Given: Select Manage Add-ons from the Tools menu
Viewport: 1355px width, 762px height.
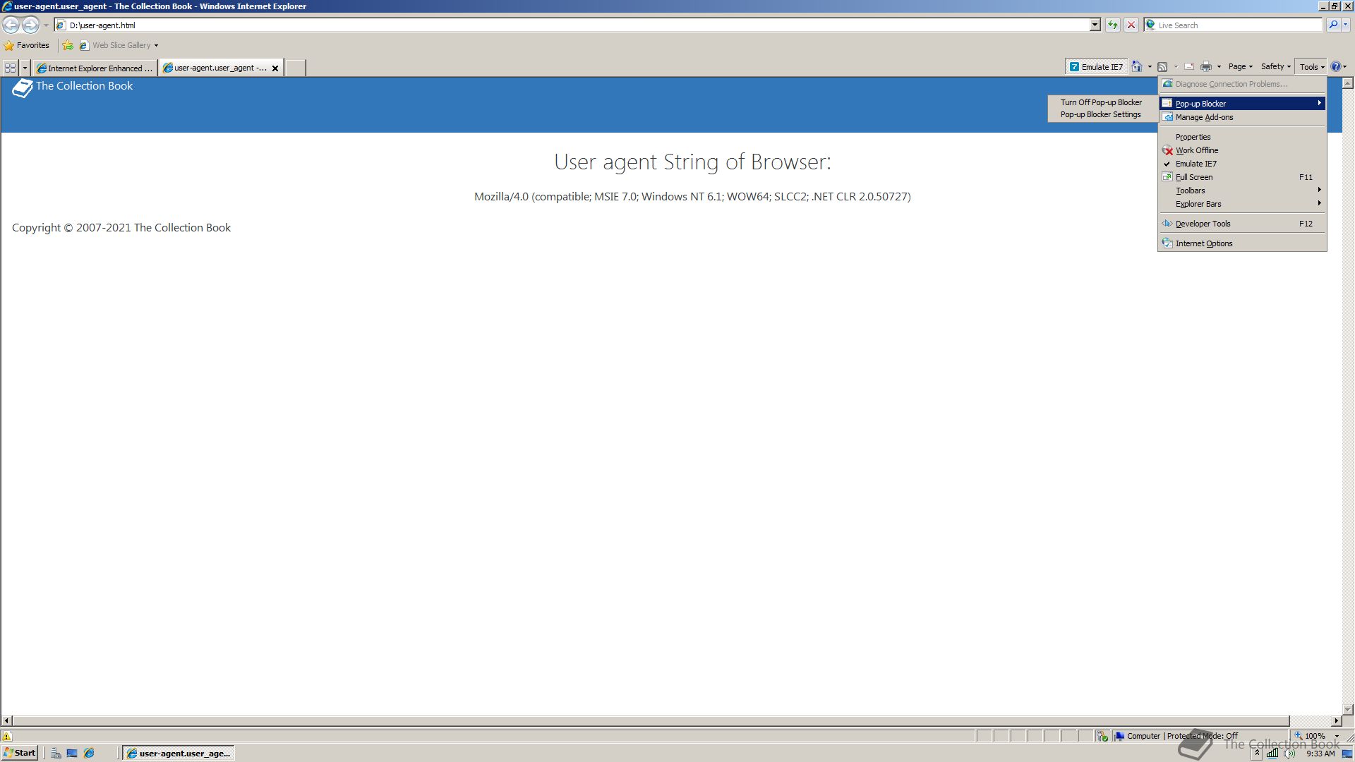Looking at the screenshot, I should pos(1242,117).
